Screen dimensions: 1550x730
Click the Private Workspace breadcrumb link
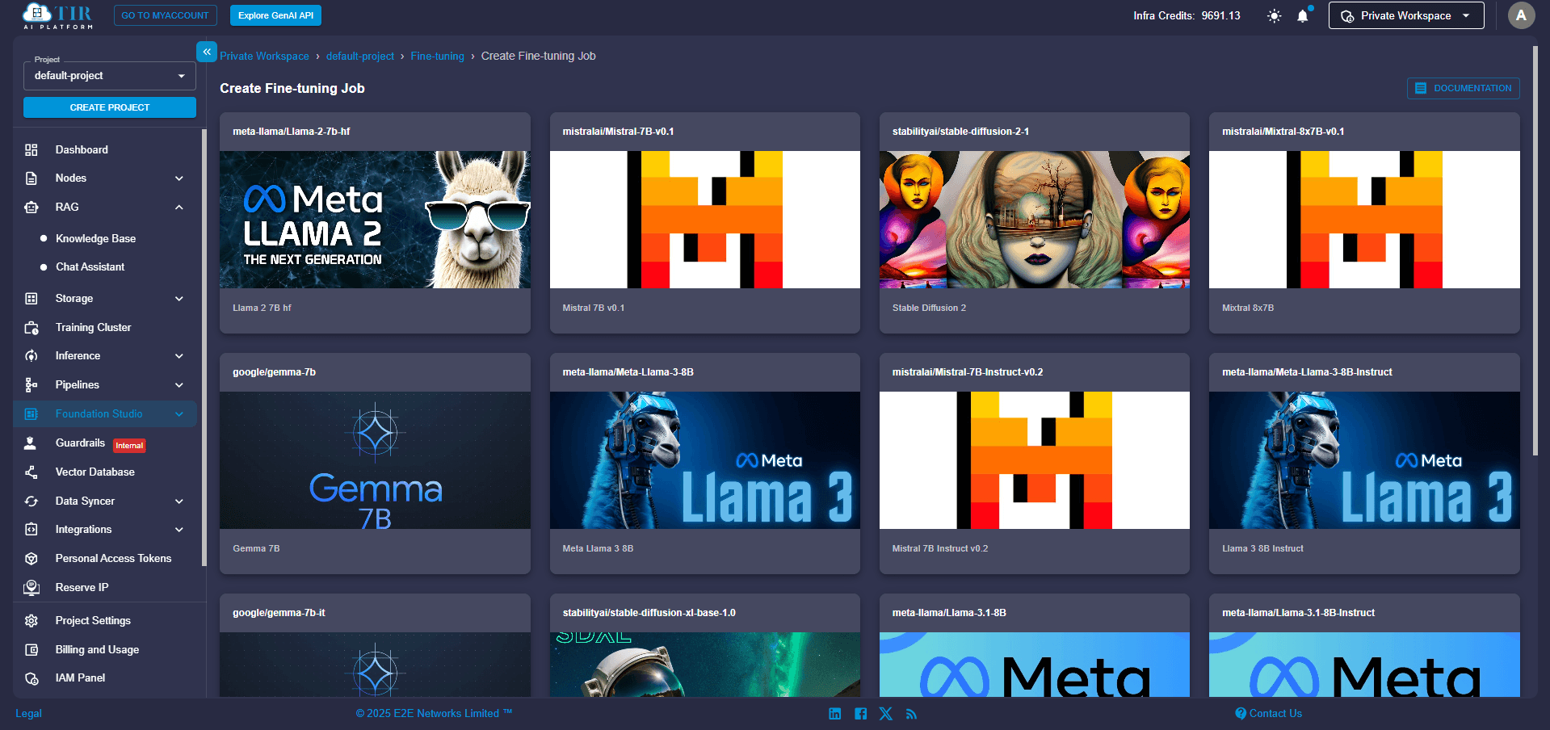pos(264,57)
